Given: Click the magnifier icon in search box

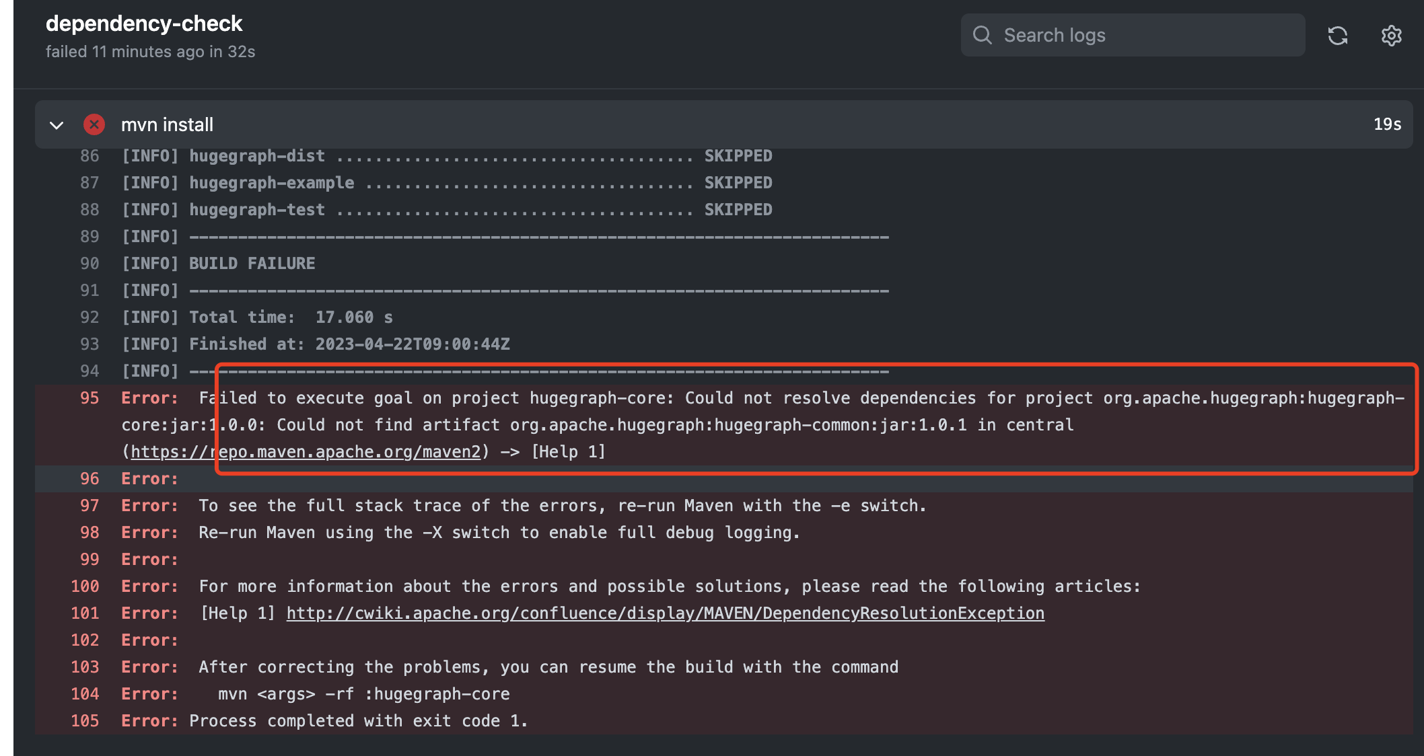Looking at the screenshot, I should (x=983, y=35).
